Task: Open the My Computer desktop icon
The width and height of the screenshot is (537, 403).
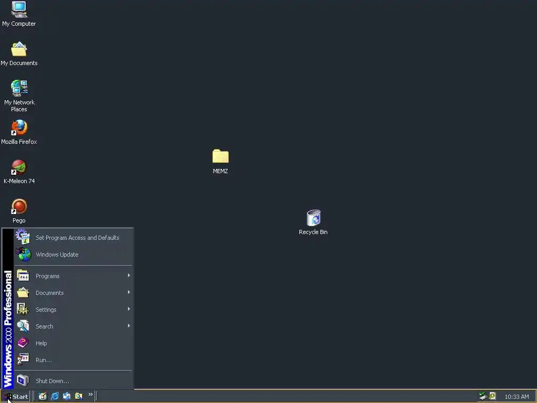Action: (x=19, y=14)
